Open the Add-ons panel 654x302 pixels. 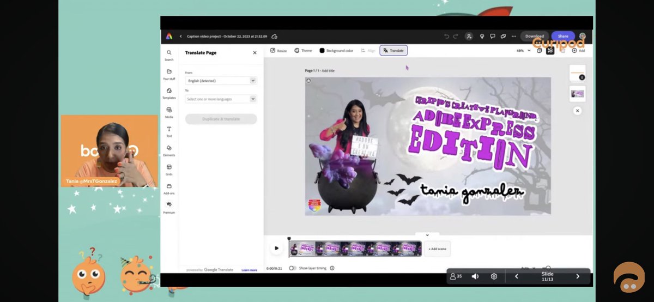tap(169, 189)
